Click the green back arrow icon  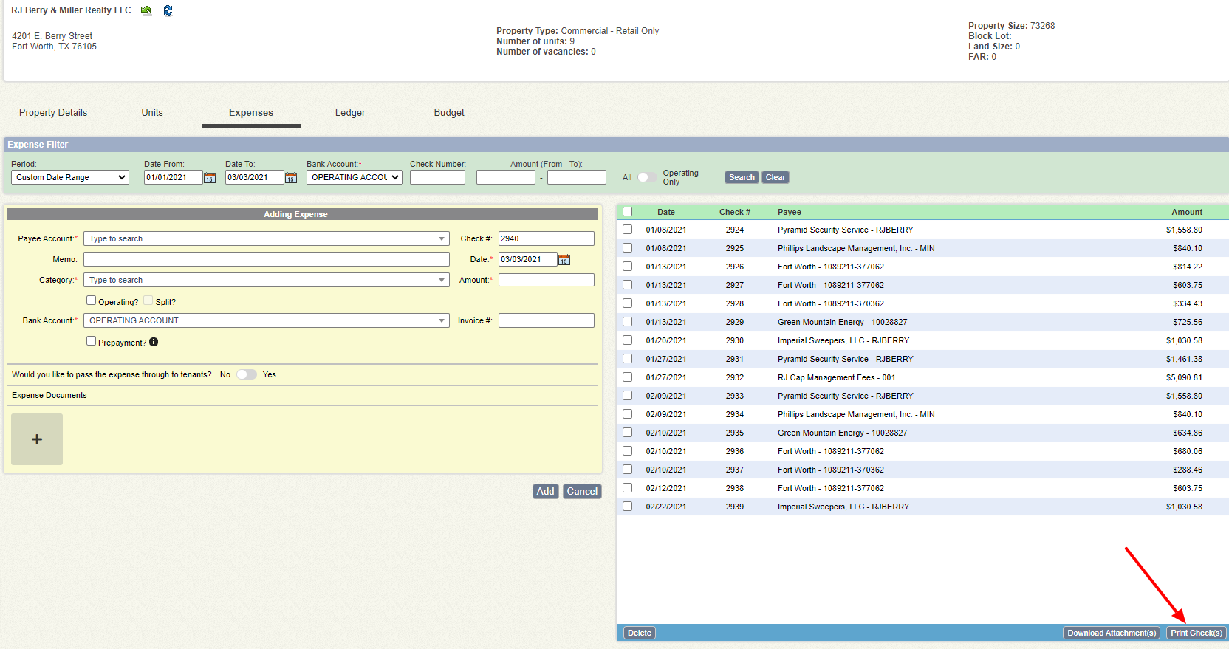click(146, 10)
